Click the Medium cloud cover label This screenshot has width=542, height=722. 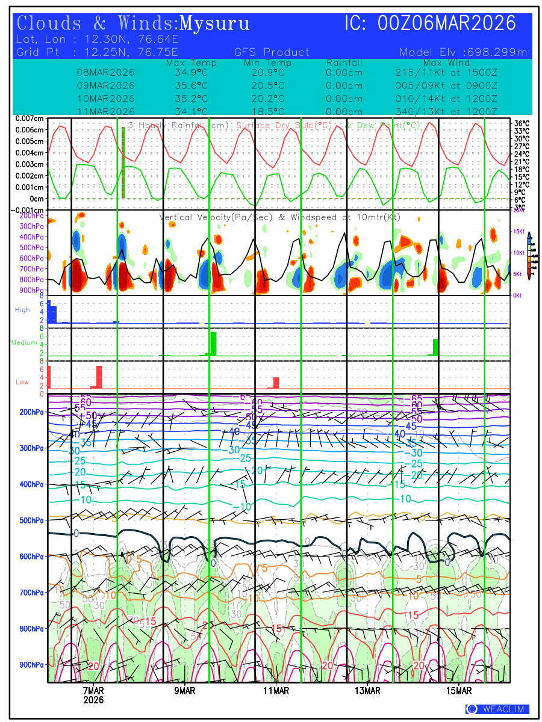(x=25, y=343)
